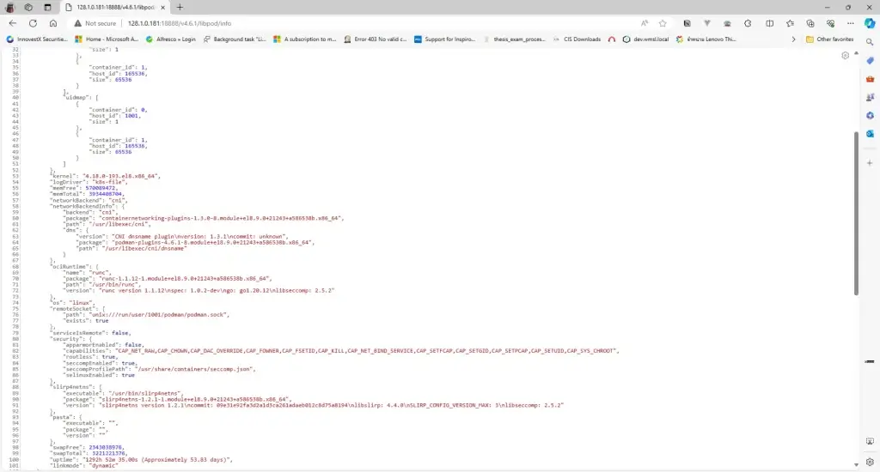Open the A subscription to m... bookmark
The height and width of the screenshot is (472, 880).
click(x=305, y=39)
